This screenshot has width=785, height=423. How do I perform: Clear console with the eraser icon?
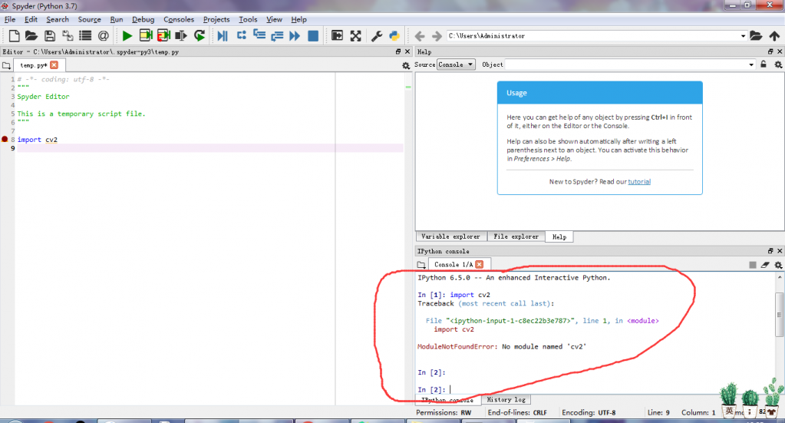764,265
